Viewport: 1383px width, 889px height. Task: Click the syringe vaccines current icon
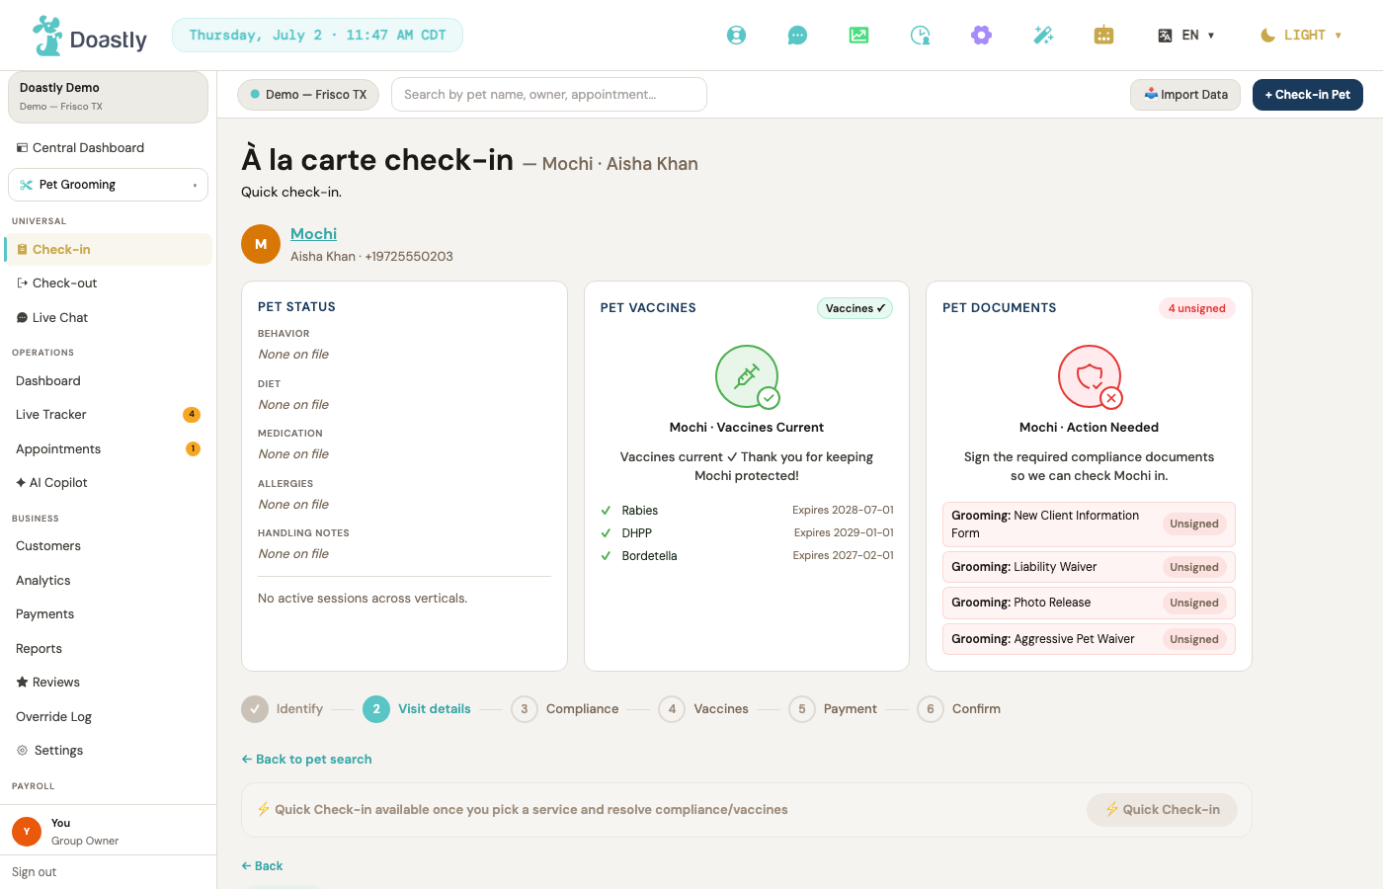pyautogui.click(x=747, y=376)
